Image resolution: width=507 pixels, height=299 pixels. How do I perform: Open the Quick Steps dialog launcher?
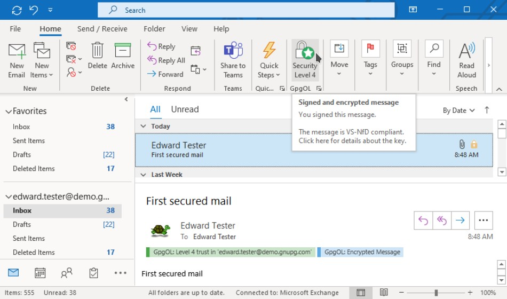pyautogui.click(x=282, y=88)
